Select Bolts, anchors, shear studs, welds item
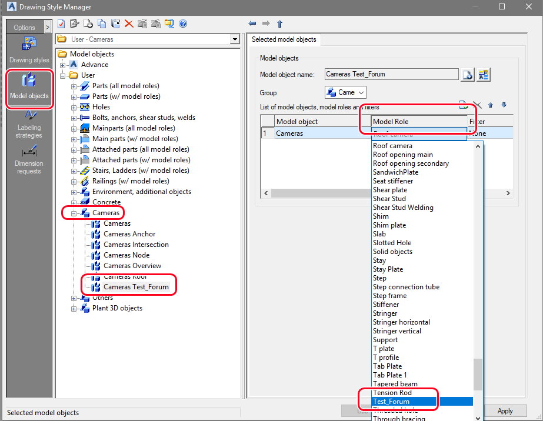This screenshot has width=543, height=421. coord(144,118)
